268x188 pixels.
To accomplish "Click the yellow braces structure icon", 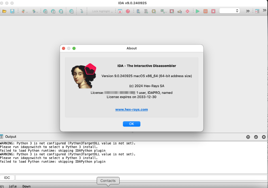I will [154, 11].
